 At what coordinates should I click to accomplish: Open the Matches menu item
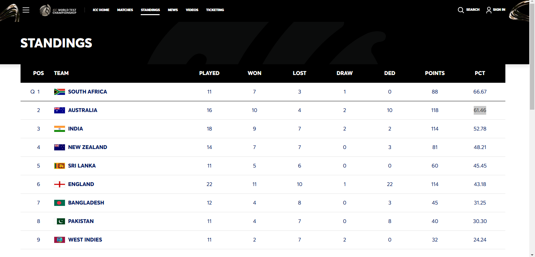(x=125, y=10)
